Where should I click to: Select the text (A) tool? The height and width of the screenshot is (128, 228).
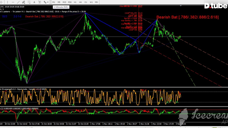(34, 2)
